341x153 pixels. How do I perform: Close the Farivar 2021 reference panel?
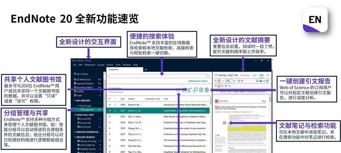pos(268,75)
